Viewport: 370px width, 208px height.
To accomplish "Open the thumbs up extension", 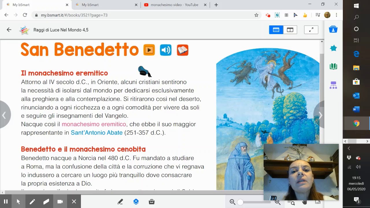I will click(305, 15).
